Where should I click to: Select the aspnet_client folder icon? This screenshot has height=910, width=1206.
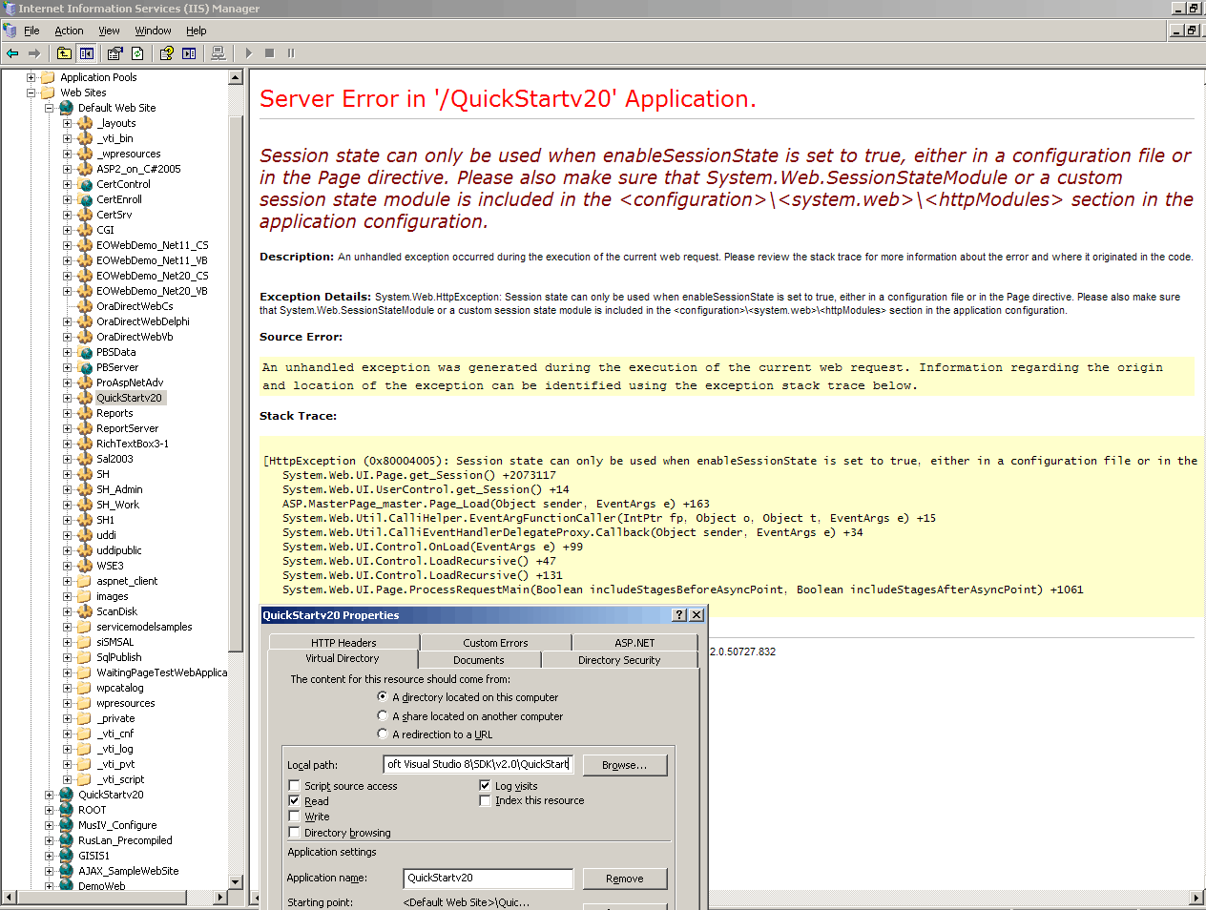(85, 581)
